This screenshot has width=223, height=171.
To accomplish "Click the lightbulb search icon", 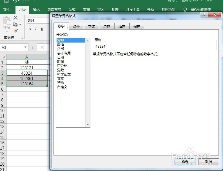I will pyautogui.click(x=185, y=10).
